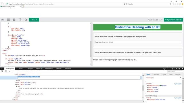
Task: Click the Get your own website button
Action: (x=173, y=20)
